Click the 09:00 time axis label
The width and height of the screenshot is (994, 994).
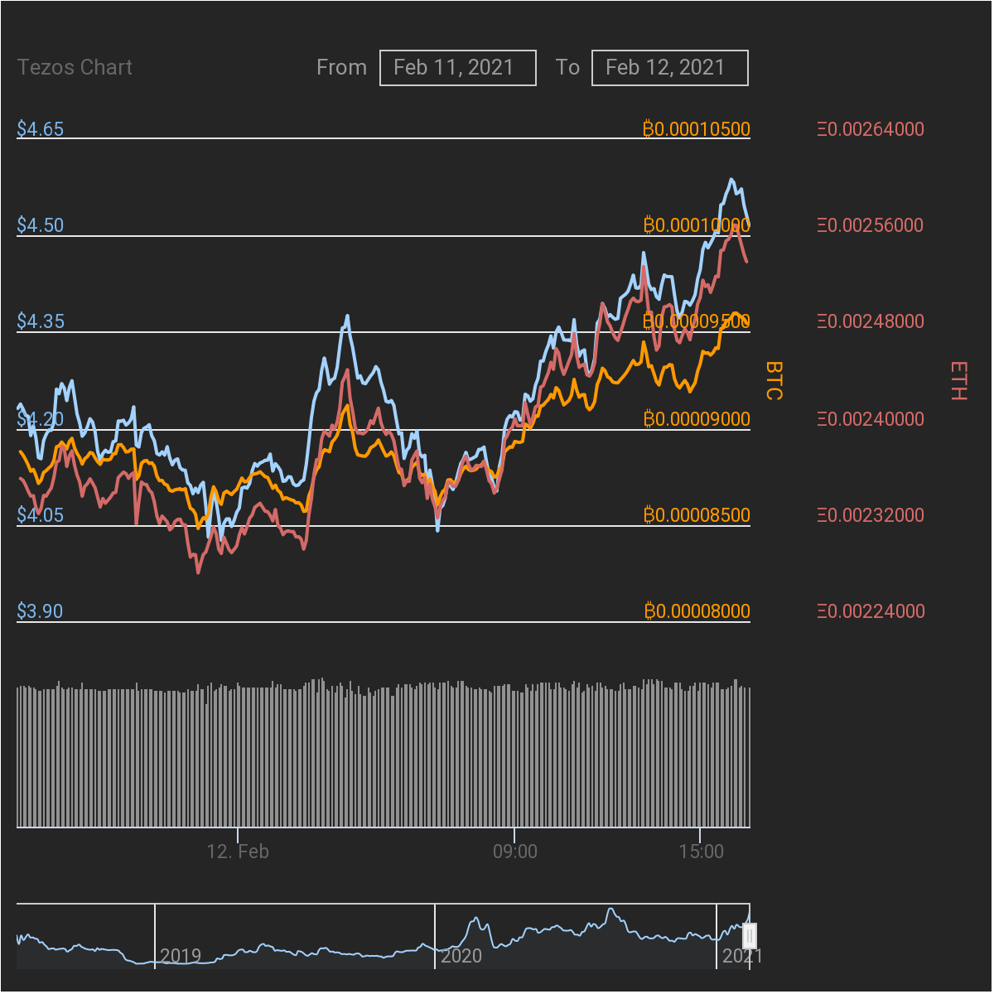[x=514, y=852]
